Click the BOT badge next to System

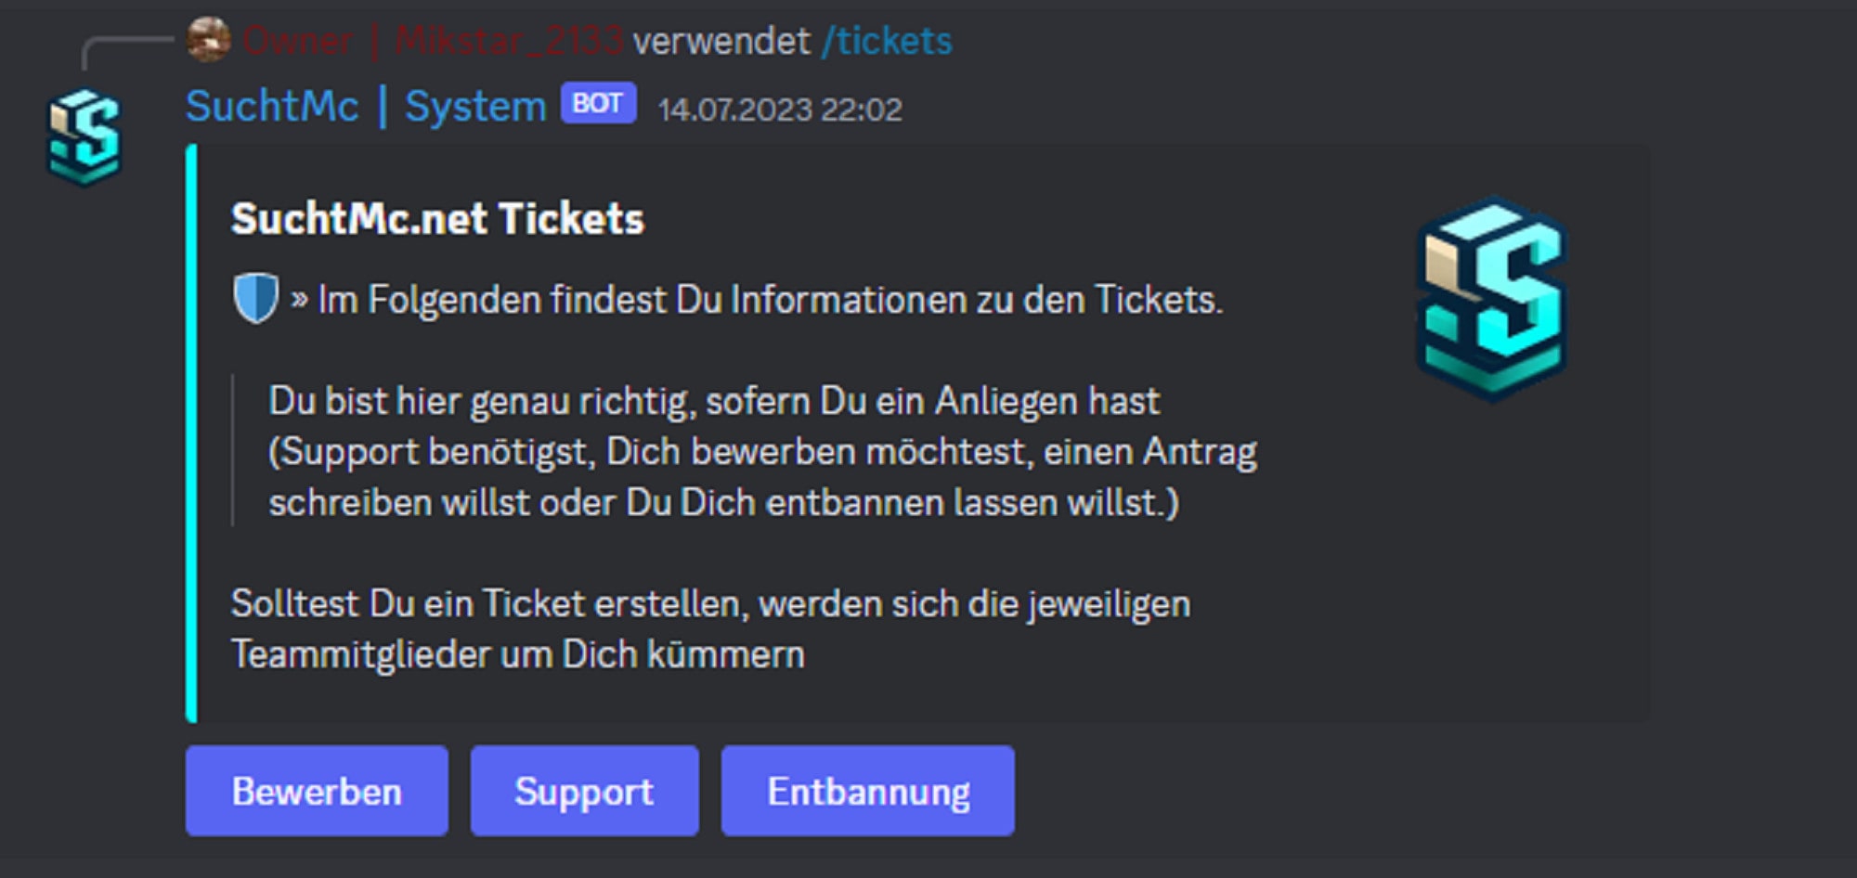[x=598, y=104]
